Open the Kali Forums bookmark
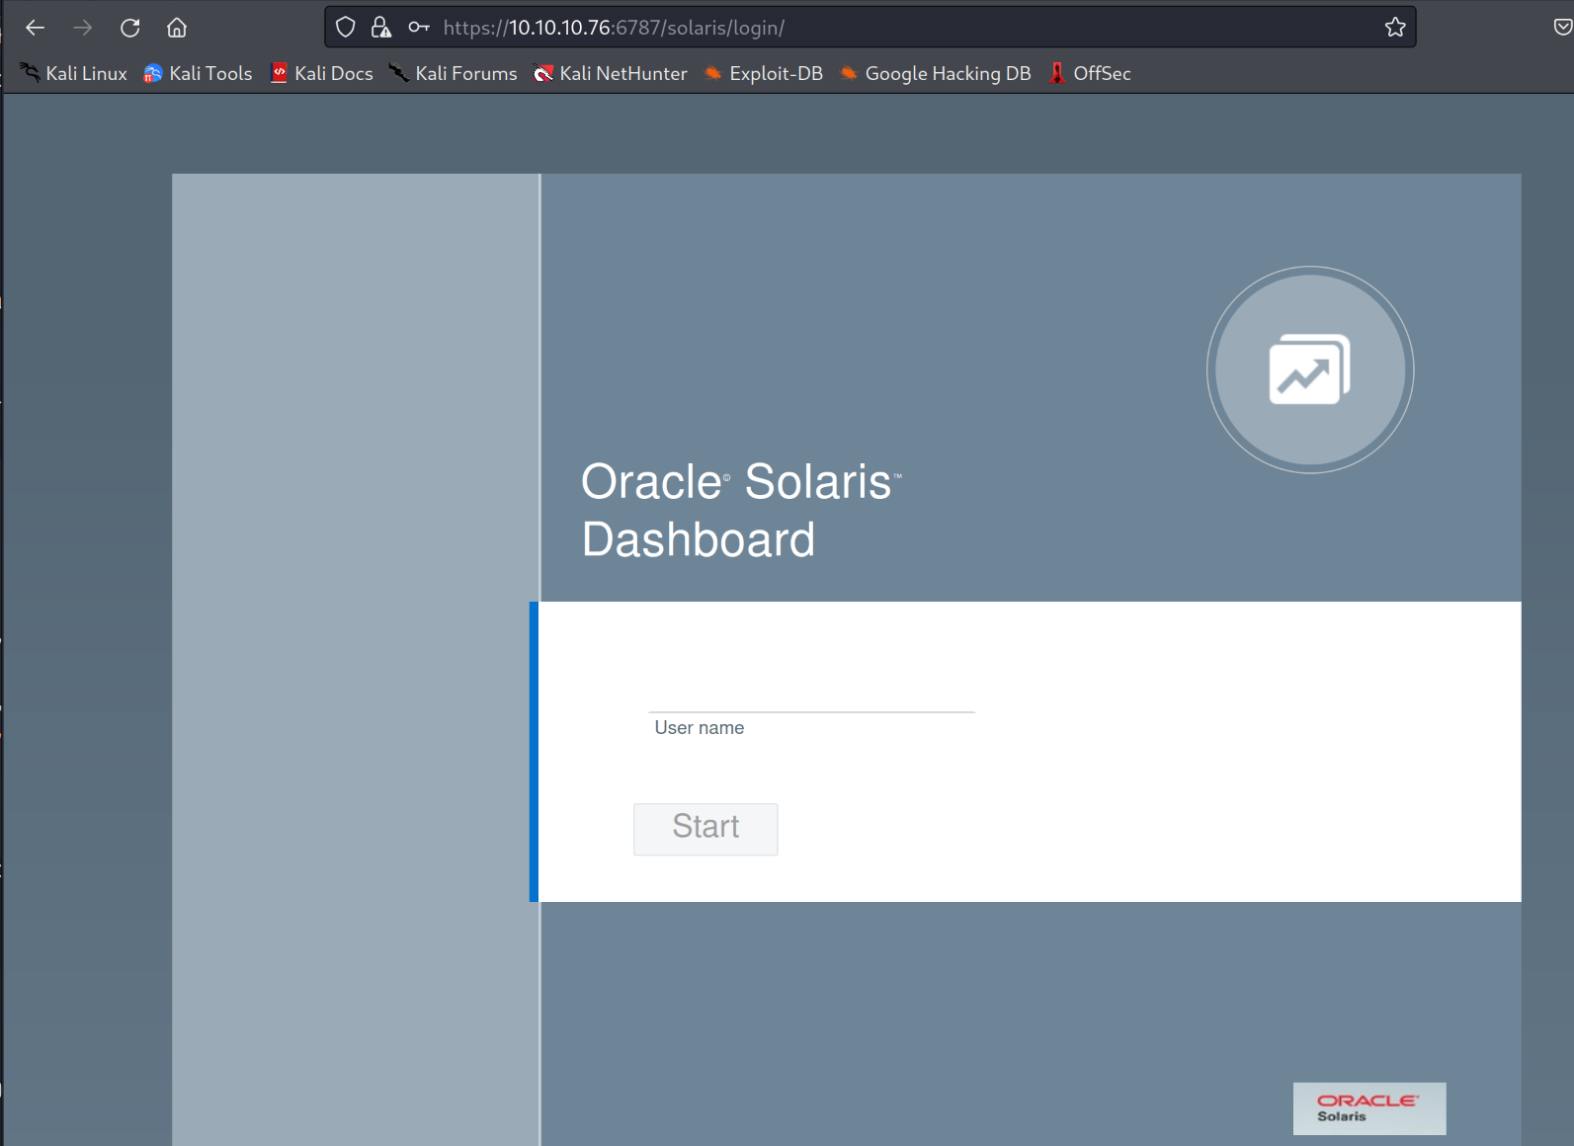This screenshot has width=1574, height=1146. (x=454, y=73)
